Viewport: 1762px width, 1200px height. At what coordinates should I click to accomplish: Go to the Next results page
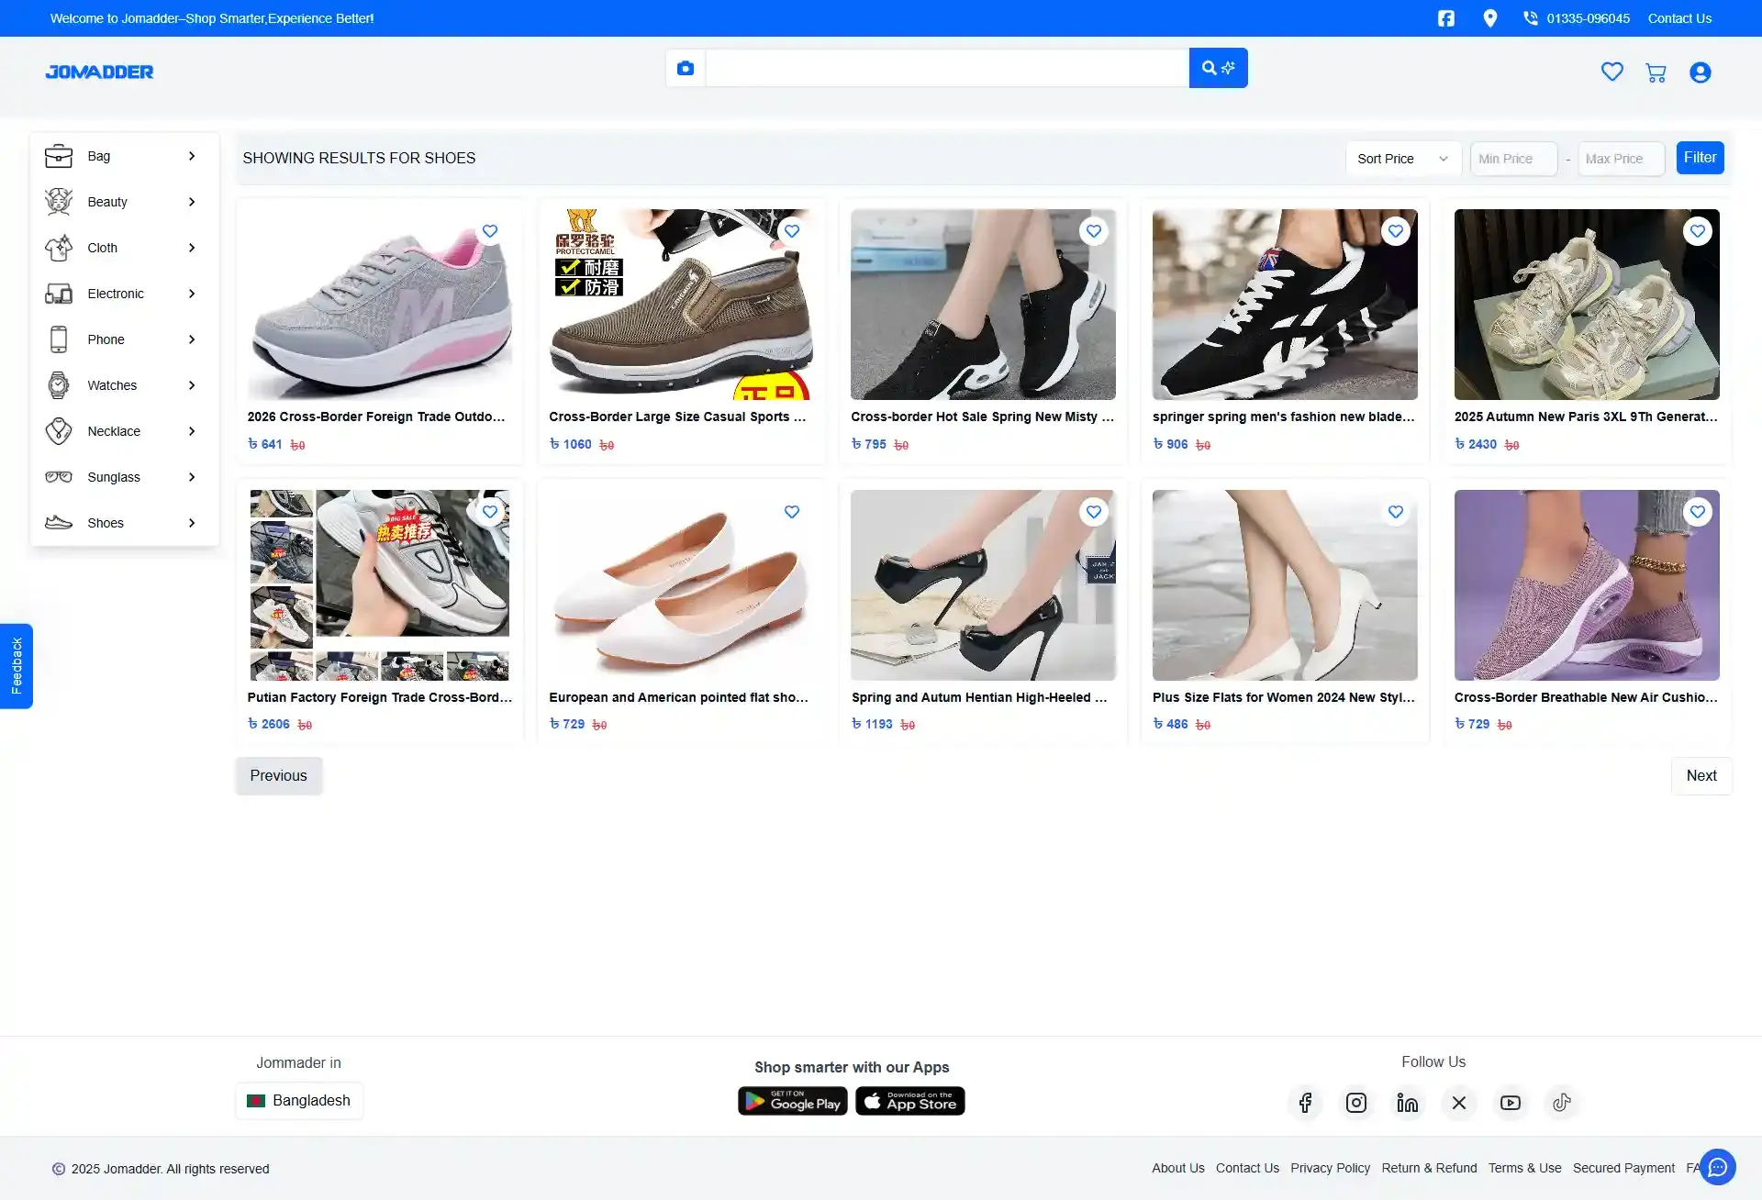(x=1701, y=776)
